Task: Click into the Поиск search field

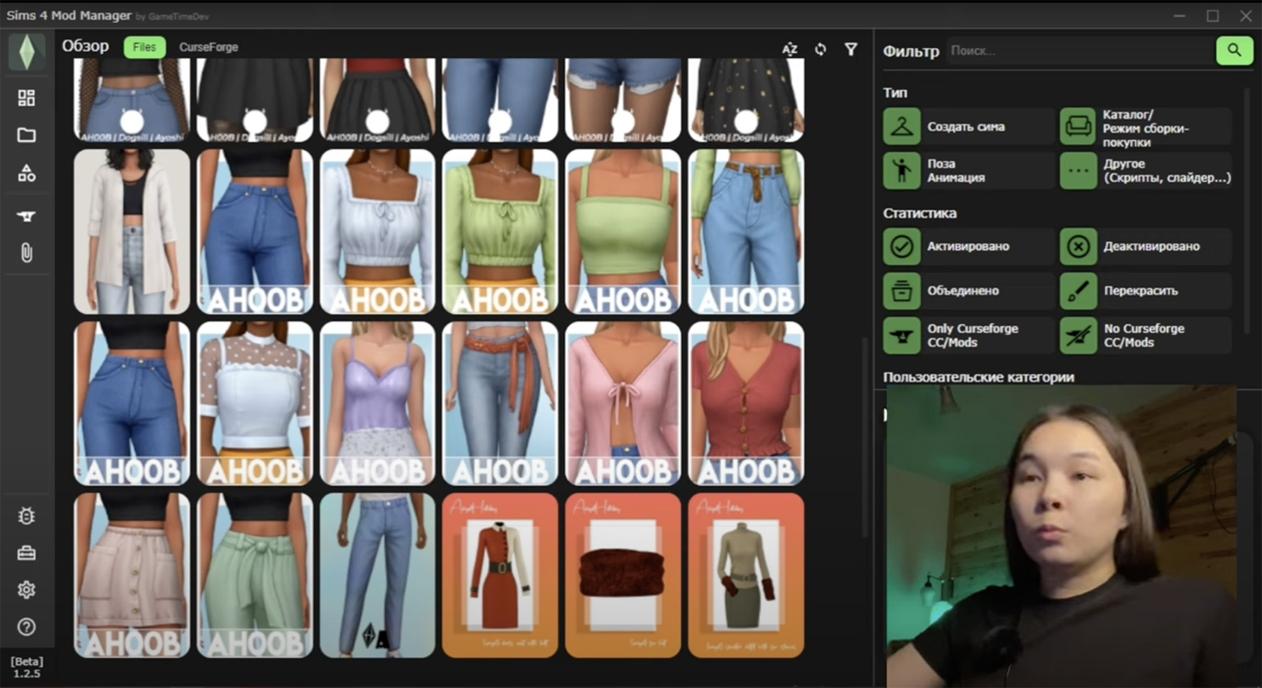Action: coord(1080,50)
